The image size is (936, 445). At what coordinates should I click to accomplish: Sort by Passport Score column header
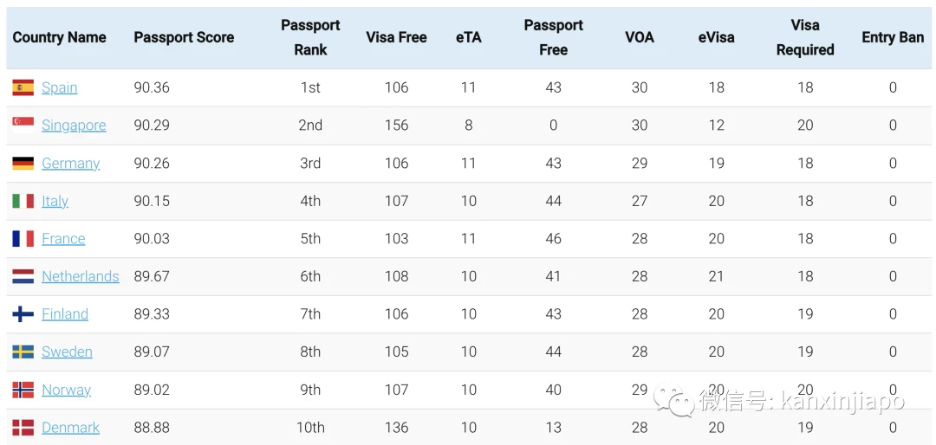click(184, 37)
